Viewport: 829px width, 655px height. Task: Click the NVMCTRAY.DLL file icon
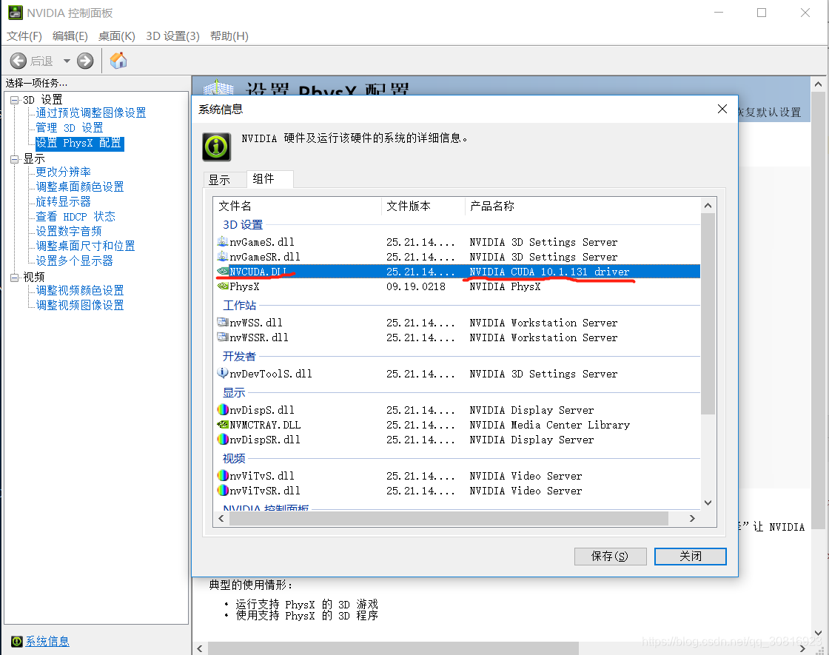coord(223,425)
